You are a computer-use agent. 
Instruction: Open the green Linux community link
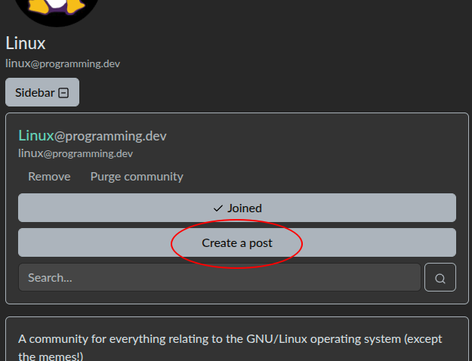(x=36, y=136)
